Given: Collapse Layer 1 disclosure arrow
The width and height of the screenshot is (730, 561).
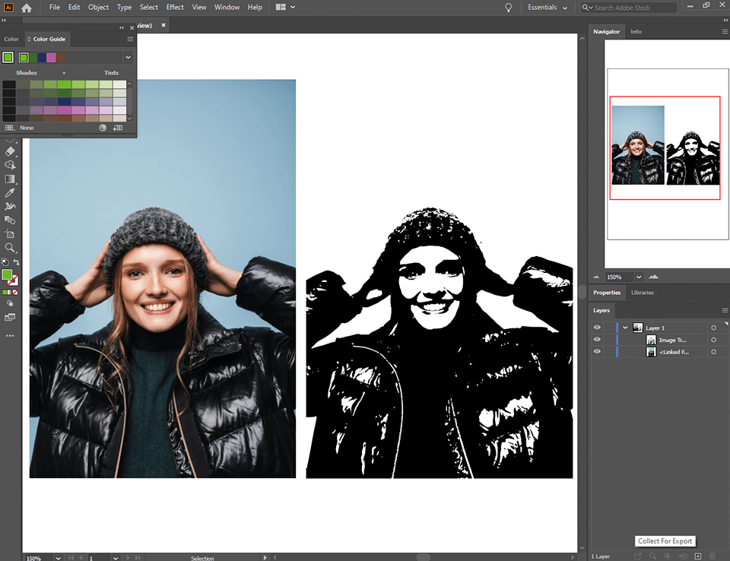Looking at the screenshot, I should pyautogui.click(x=625, y=328).
